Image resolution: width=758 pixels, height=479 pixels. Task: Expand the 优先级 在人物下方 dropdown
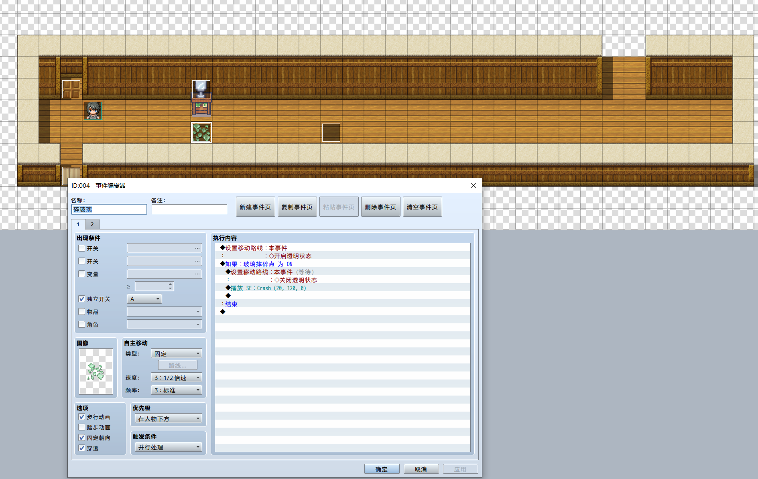click(x=169, y=418)
